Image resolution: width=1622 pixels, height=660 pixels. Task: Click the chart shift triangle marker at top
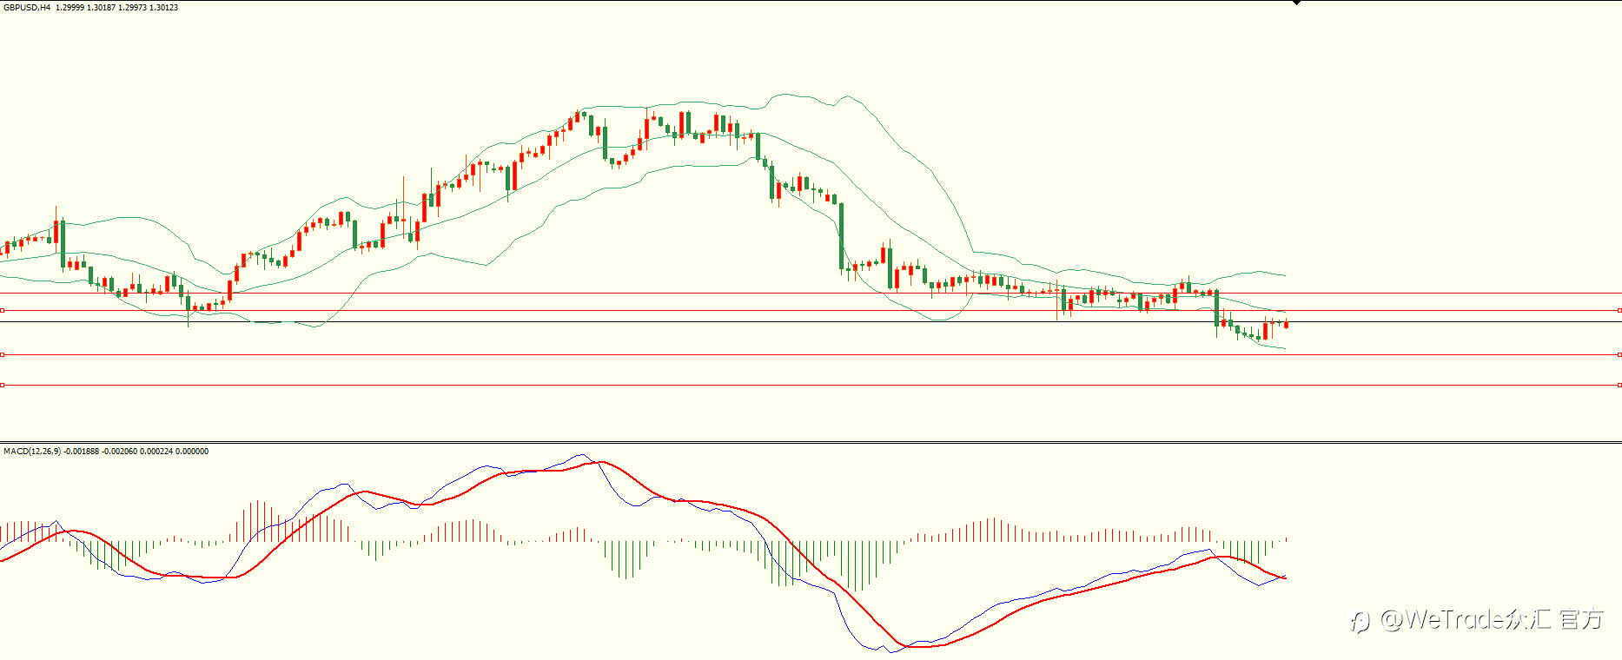click(1296, 3)
